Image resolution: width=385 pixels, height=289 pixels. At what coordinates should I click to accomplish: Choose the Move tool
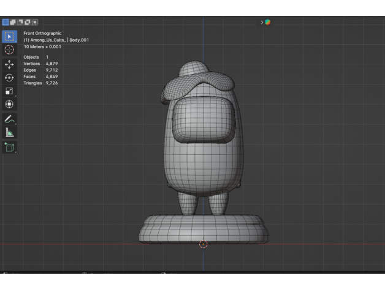tap(9, 64)
